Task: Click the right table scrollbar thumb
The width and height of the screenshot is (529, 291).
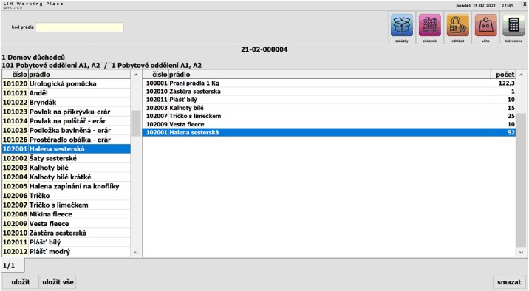Action: [x=521, y=180]
